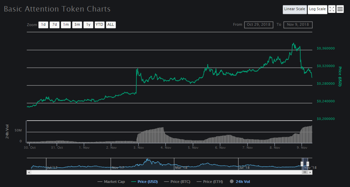Click Mar '18 marker in navigator
Image resolution: width=350 pixels, height=187 pixels.
181,168
